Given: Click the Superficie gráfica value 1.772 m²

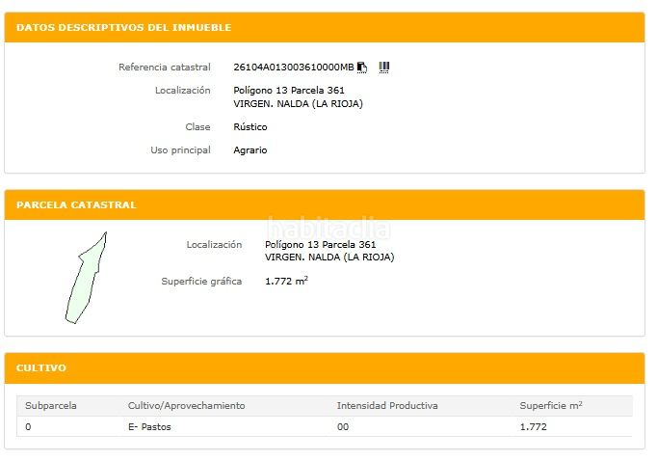Looking at the screenshot, I should click(x=286, y=282).
